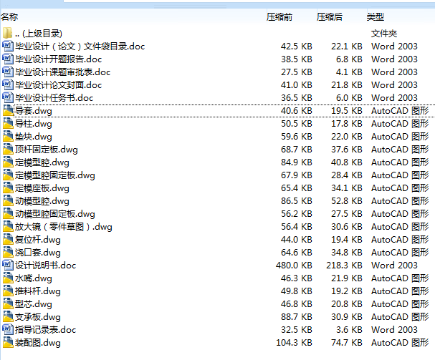Select file name 浇口套.dwg
Screen dimensions: 435x360
pyautogui.click(x=38, y=253)
